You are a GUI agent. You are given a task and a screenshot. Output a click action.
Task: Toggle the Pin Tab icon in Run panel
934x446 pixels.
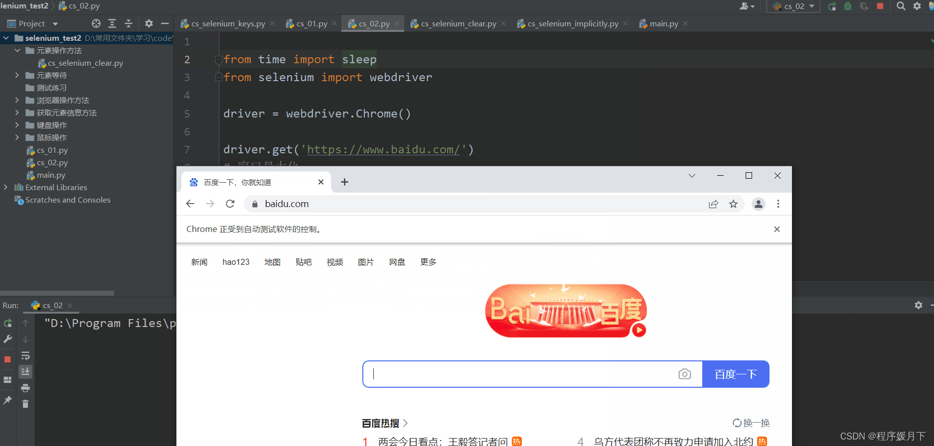[x=7, y=400]
